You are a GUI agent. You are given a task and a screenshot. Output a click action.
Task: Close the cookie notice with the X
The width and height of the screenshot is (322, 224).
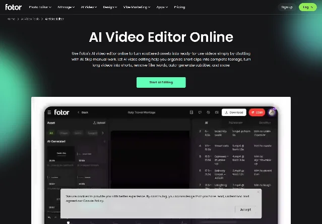tap(258, 192)
